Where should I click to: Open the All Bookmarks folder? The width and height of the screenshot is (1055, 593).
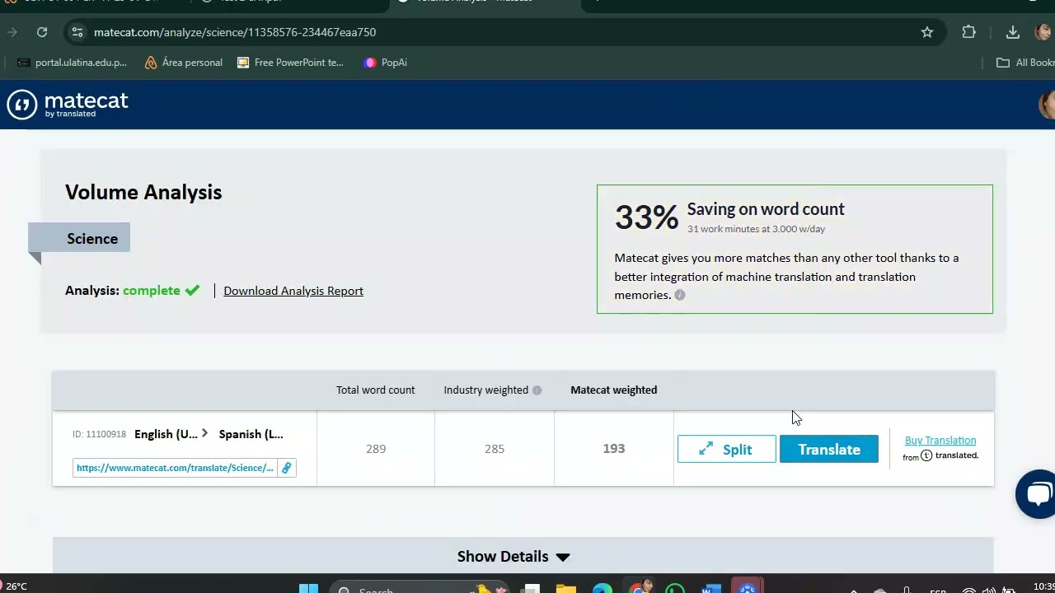pyautogui.click(x=1025, y=63)
